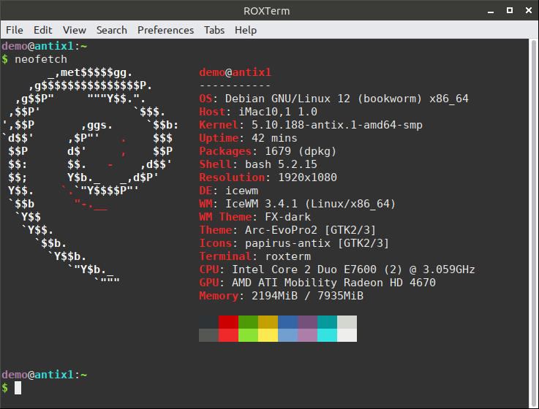Minimize the ROXTerm window
The image size is (539, 409).
click(491, 11)
